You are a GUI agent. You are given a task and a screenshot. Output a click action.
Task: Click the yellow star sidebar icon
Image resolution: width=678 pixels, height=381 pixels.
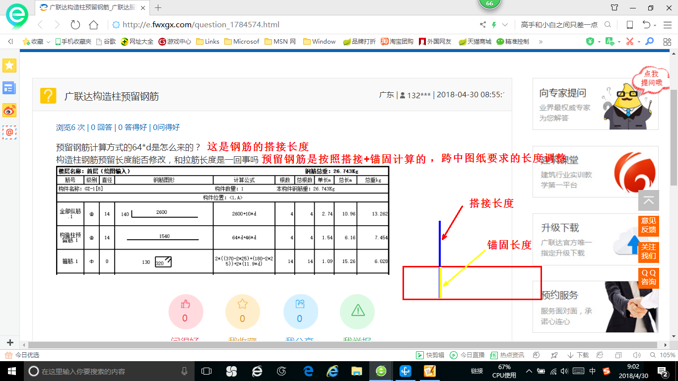click(x=9, y=65)
